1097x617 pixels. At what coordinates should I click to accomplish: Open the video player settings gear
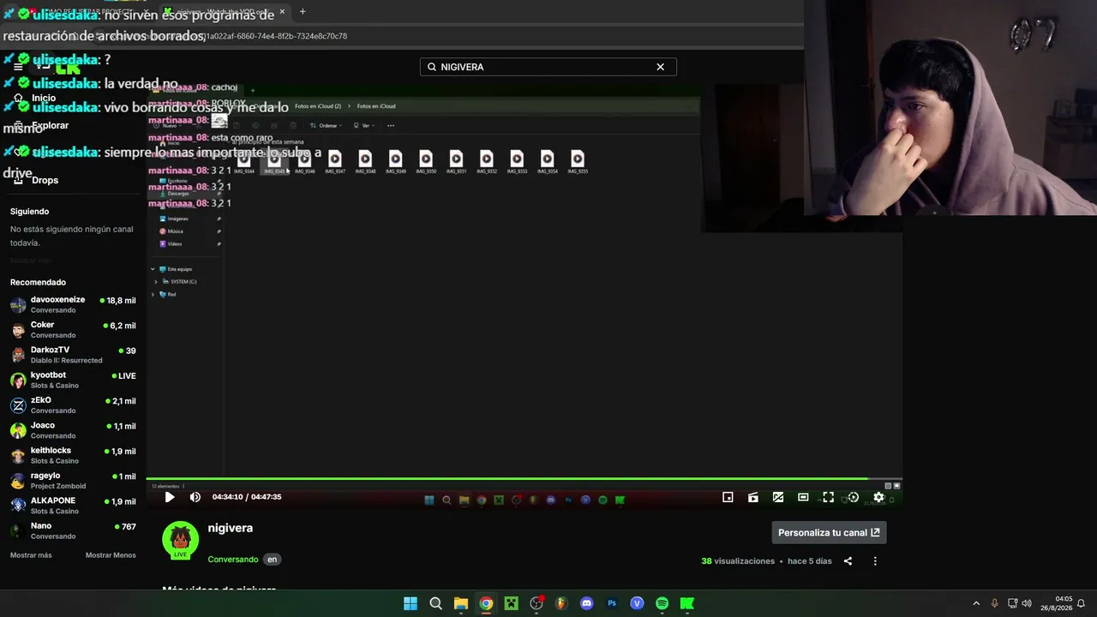tap(878, 497)
